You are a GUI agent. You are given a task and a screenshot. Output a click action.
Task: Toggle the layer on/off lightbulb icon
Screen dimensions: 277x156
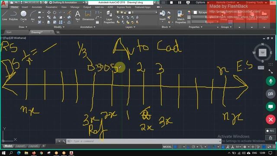coord(118,13)
